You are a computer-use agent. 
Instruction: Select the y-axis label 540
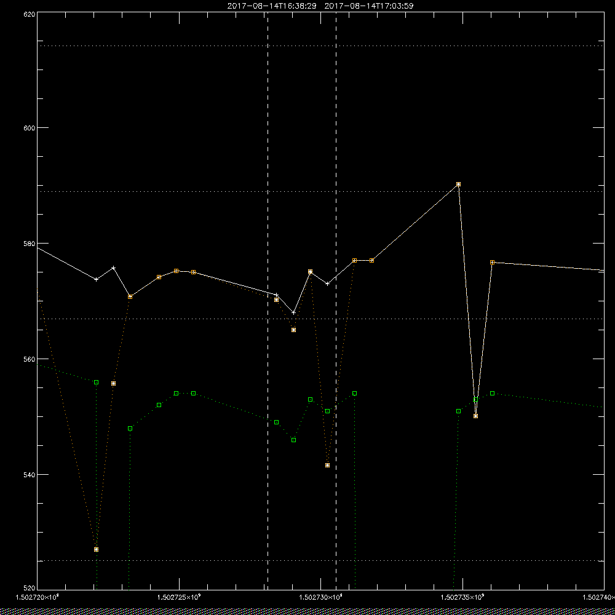30,475
